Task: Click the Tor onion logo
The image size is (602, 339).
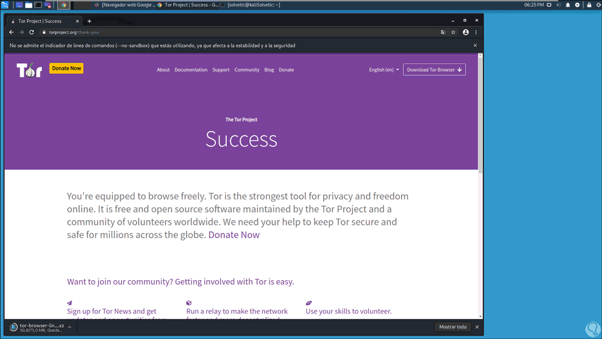Action: point(29,70)
